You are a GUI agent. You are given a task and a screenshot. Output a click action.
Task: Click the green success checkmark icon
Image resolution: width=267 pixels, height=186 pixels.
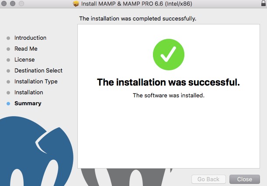click(x=169, y=55)
